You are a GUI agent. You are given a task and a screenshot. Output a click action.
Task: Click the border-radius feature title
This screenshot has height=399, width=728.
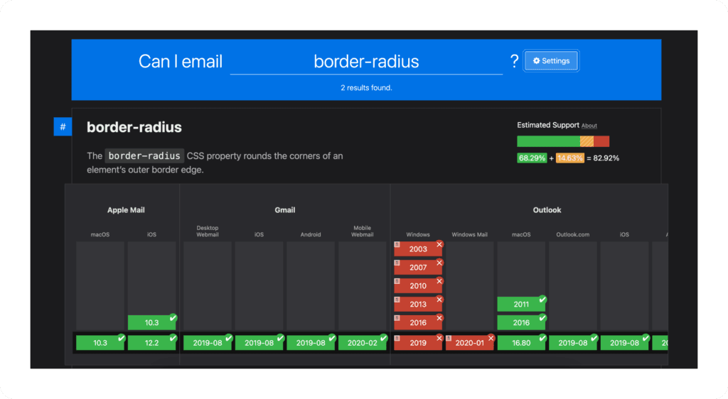(134, 128)
